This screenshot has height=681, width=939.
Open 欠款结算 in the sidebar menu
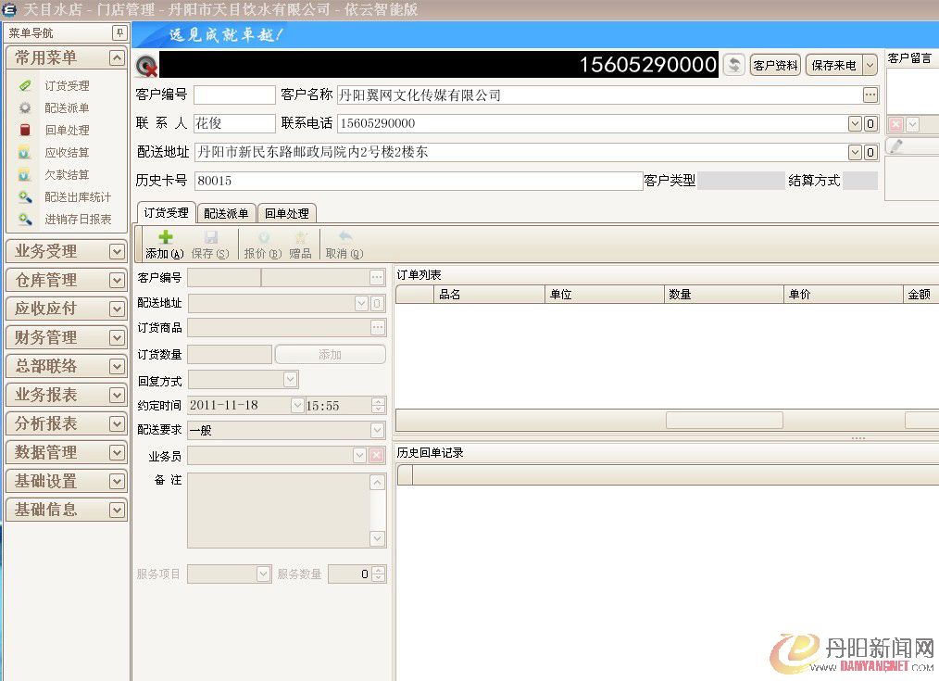tap(67, 174)
